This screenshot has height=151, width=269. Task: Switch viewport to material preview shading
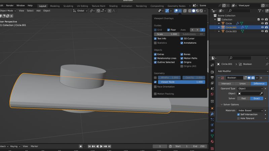pyautogui.click(x=197, y=11)
